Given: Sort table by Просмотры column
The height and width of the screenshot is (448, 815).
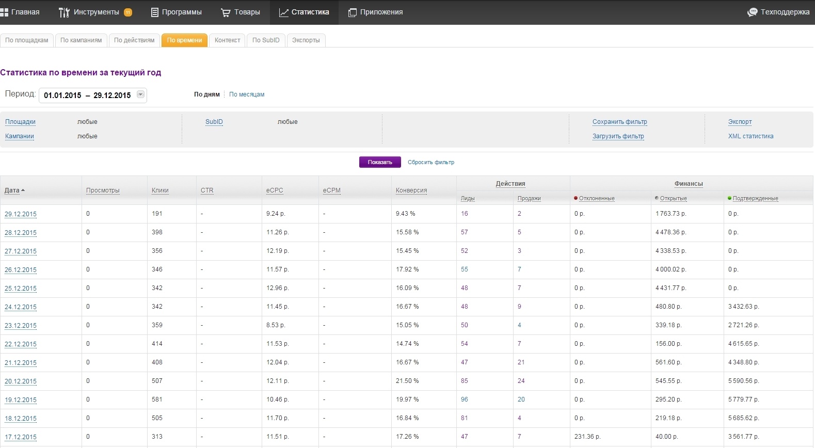Looking at the screenshot, I should [x=103, y=190].
